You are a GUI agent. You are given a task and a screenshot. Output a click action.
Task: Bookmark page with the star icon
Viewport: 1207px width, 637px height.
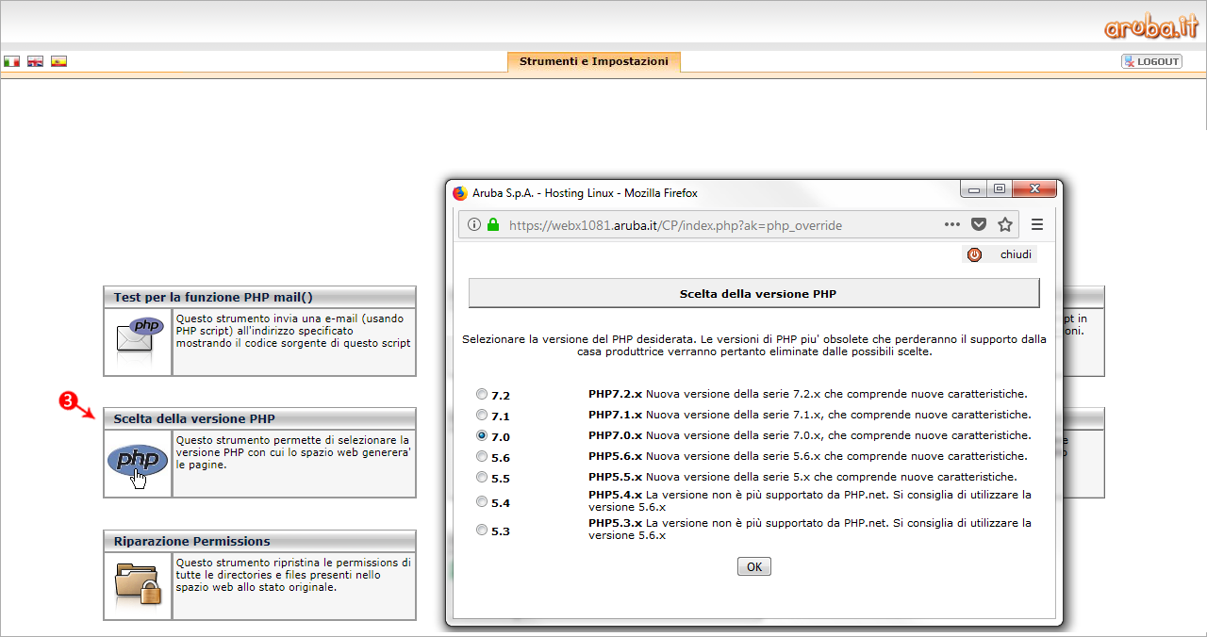1005,224
